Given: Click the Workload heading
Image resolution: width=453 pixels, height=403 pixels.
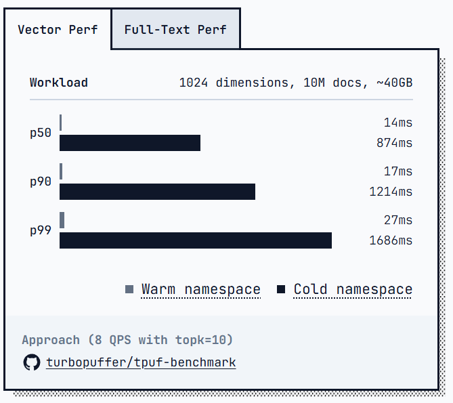Looking at the screenshot, I should pyautogui.click(x=59, y=83).
